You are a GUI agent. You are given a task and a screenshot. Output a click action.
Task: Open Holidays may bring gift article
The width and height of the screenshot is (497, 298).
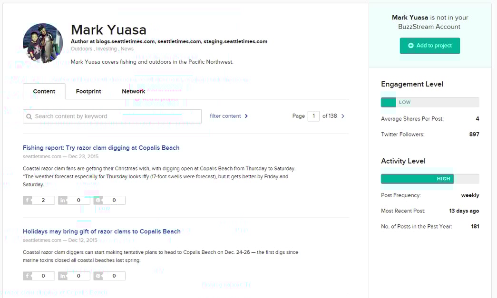pos(102,231)
